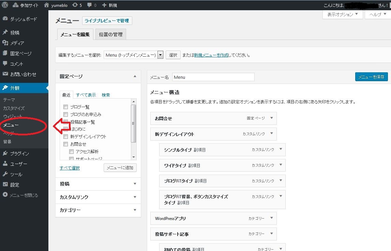Check the お問合せ checkbox in page list
The height and width of the screenshot is (251, 391).
coord(65,144)
